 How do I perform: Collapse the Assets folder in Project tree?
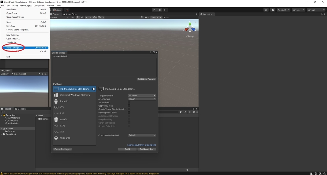click(2, 129)
